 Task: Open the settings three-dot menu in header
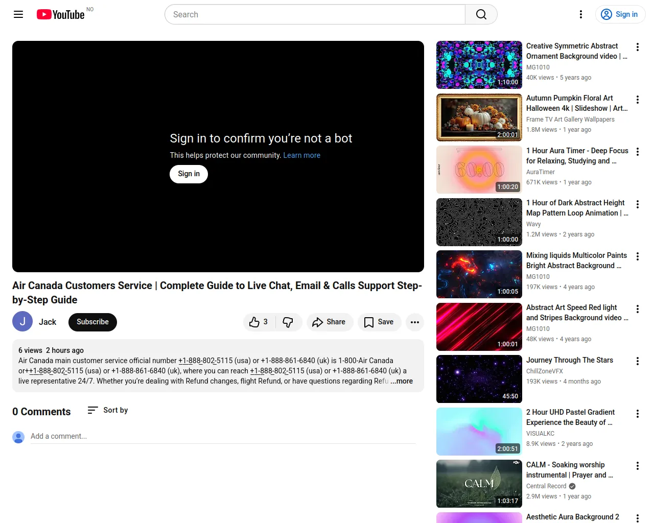pos(581,14)
